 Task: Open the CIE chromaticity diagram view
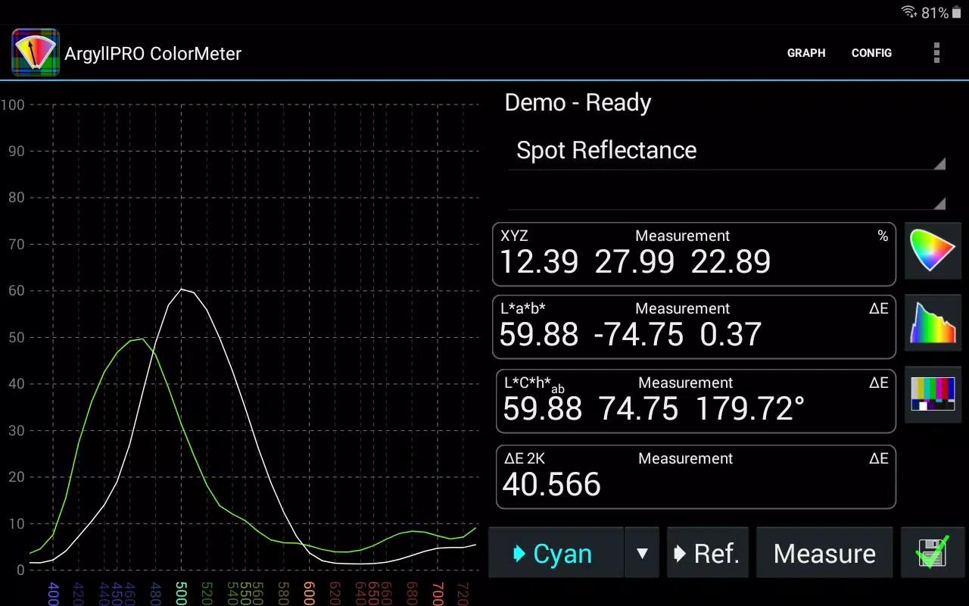click(933, 251)
